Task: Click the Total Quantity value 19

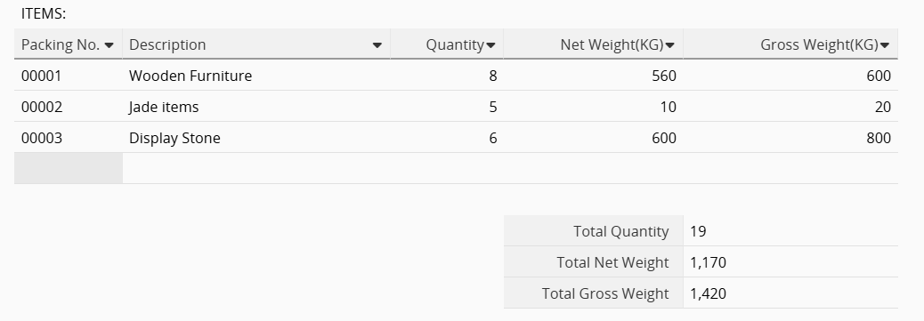Action: [x=790, y=231]
